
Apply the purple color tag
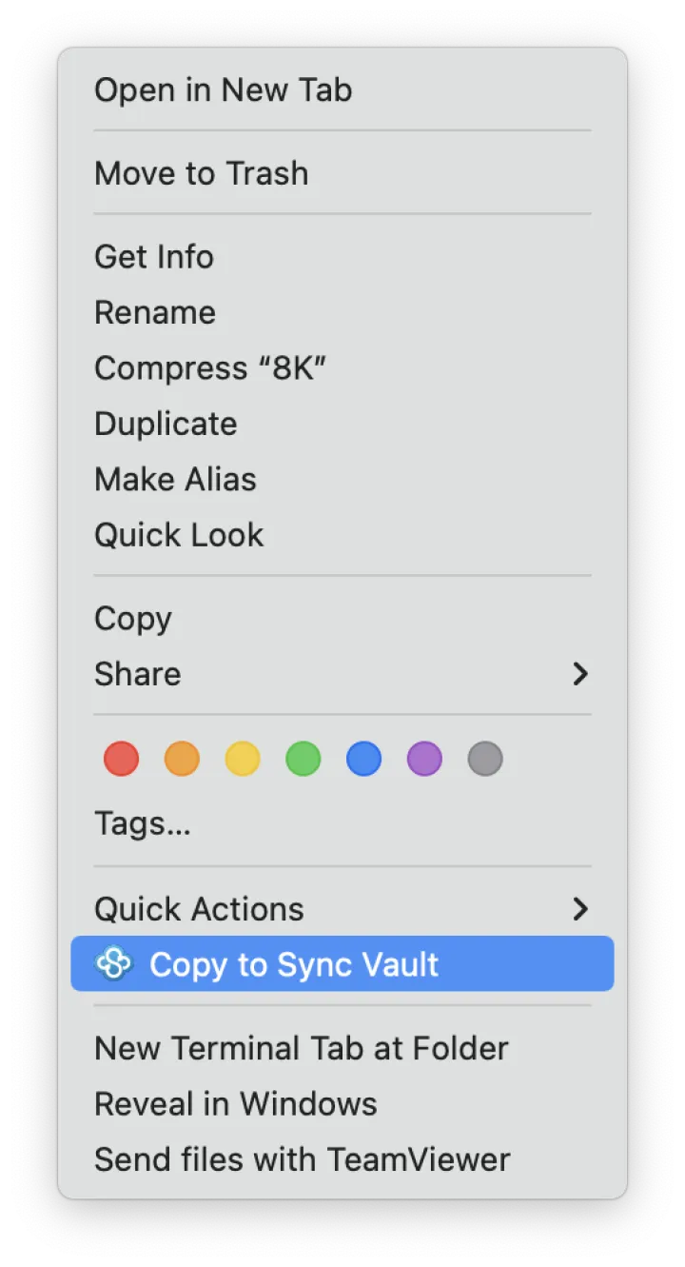click(424, 760)
